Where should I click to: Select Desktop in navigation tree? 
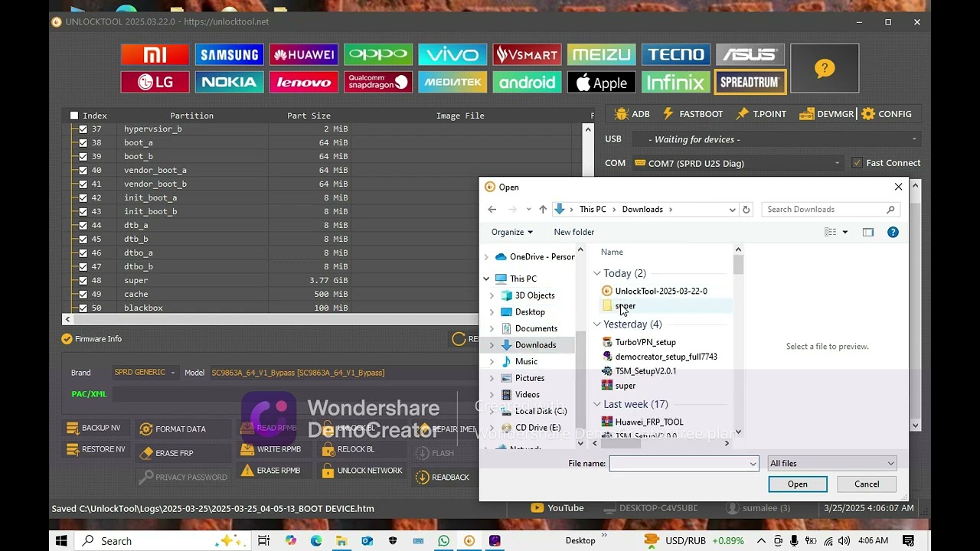click(x=530, y=312)
